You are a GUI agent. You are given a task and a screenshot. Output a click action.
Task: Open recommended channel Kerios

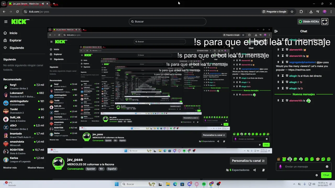(x=24, y=160)
